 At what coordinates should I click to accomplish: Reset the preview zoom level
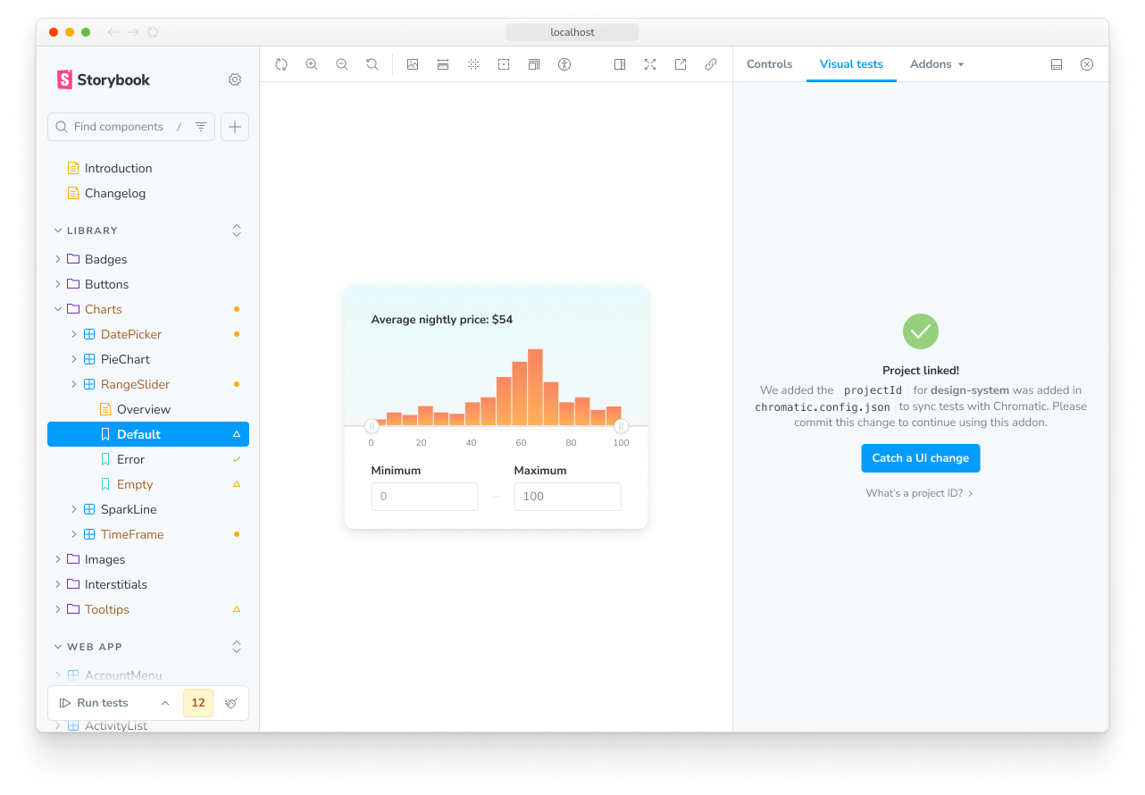click(x=372, y=64)
